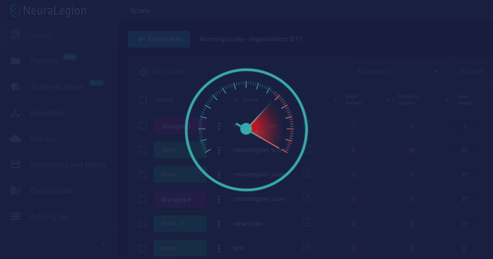Screen dimensions: 493x259
Task: Click high issues value 0 in test row
Action: click(x=353, y=248)
